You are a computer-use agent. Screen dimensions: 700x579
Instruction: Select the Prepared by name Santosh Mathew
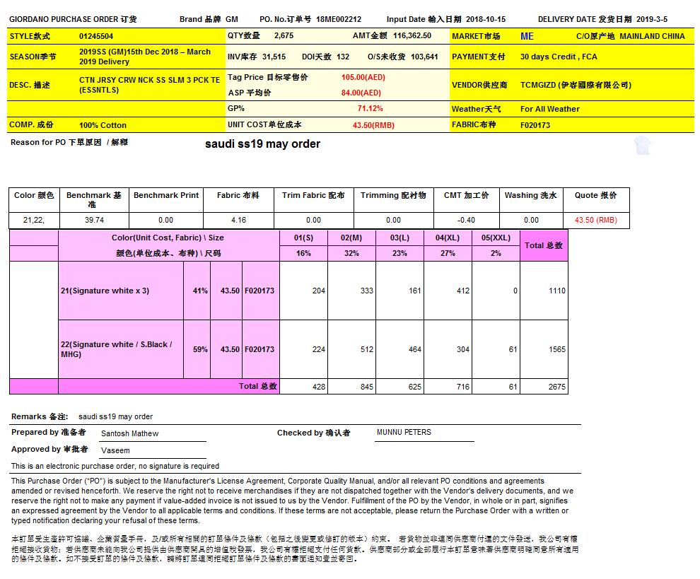pyautogui.click(x=130, y=433)
